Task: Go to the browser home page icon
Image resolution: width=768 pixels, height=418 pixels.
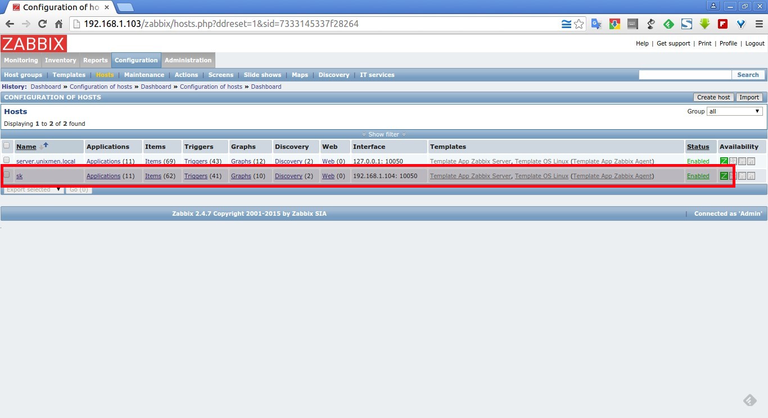Action: [x=58, y=24]
